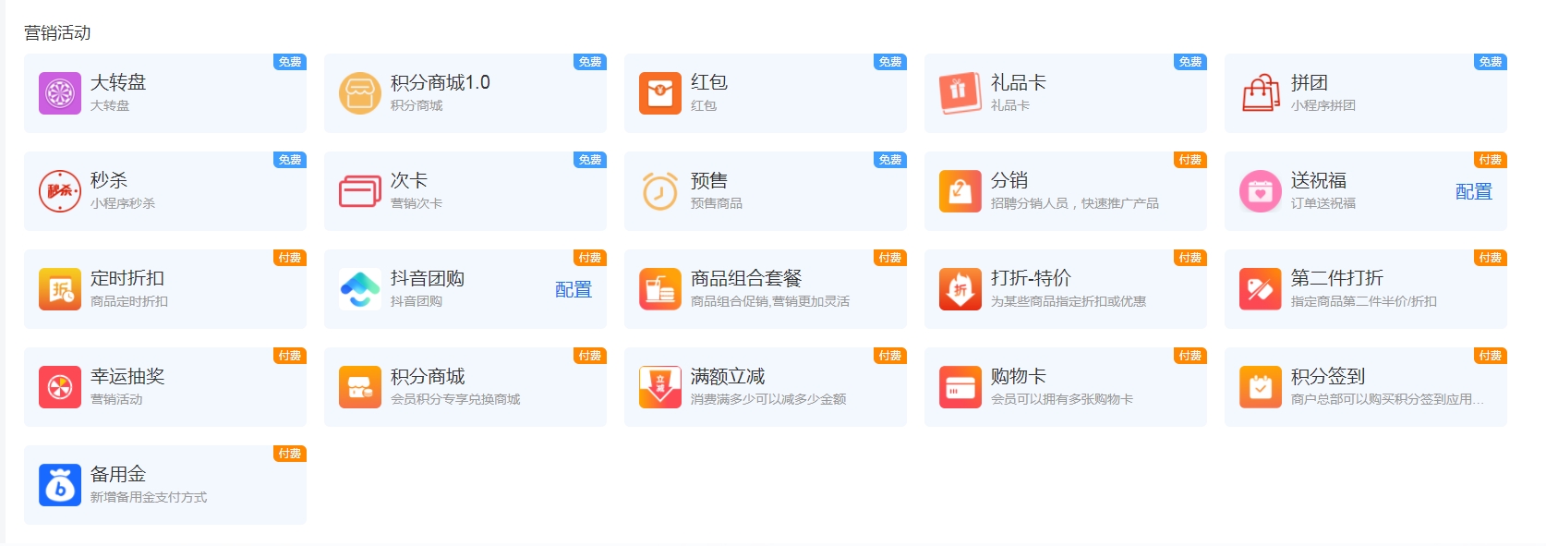The height and width of the screenshot is (546, 1546).
Task: Click the 幸运抽奖 lottery wheel icon
Action: [x=60, y=387]
